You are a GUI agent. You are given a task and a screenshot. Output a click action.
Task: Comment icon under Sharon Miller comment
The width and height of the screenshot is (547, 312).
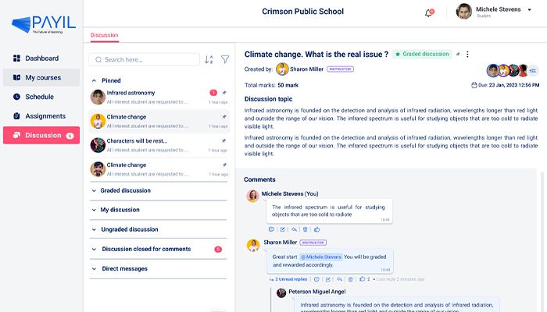pos(316,279)
